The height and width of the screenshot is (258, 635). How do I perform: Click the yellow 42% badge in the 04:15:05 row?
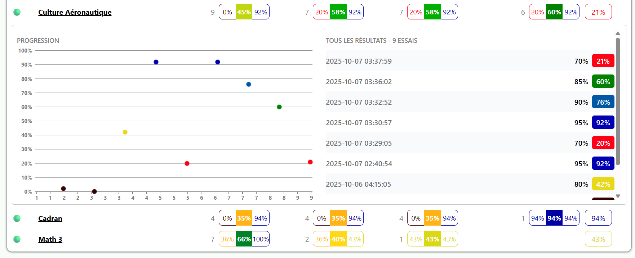603,184
